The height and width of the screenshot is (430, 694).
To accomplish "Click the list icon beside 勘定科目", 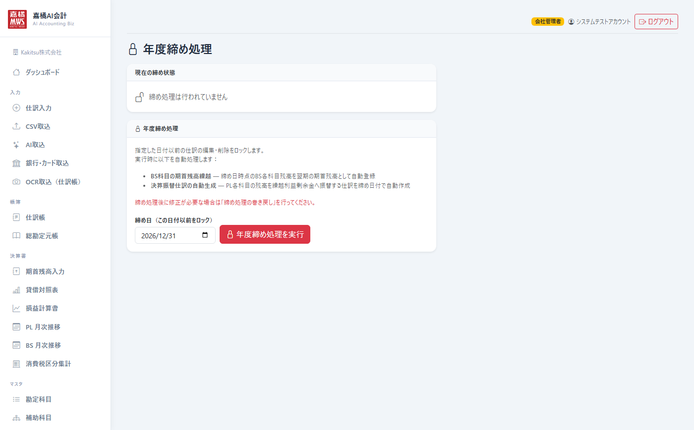I will [16, 399].
